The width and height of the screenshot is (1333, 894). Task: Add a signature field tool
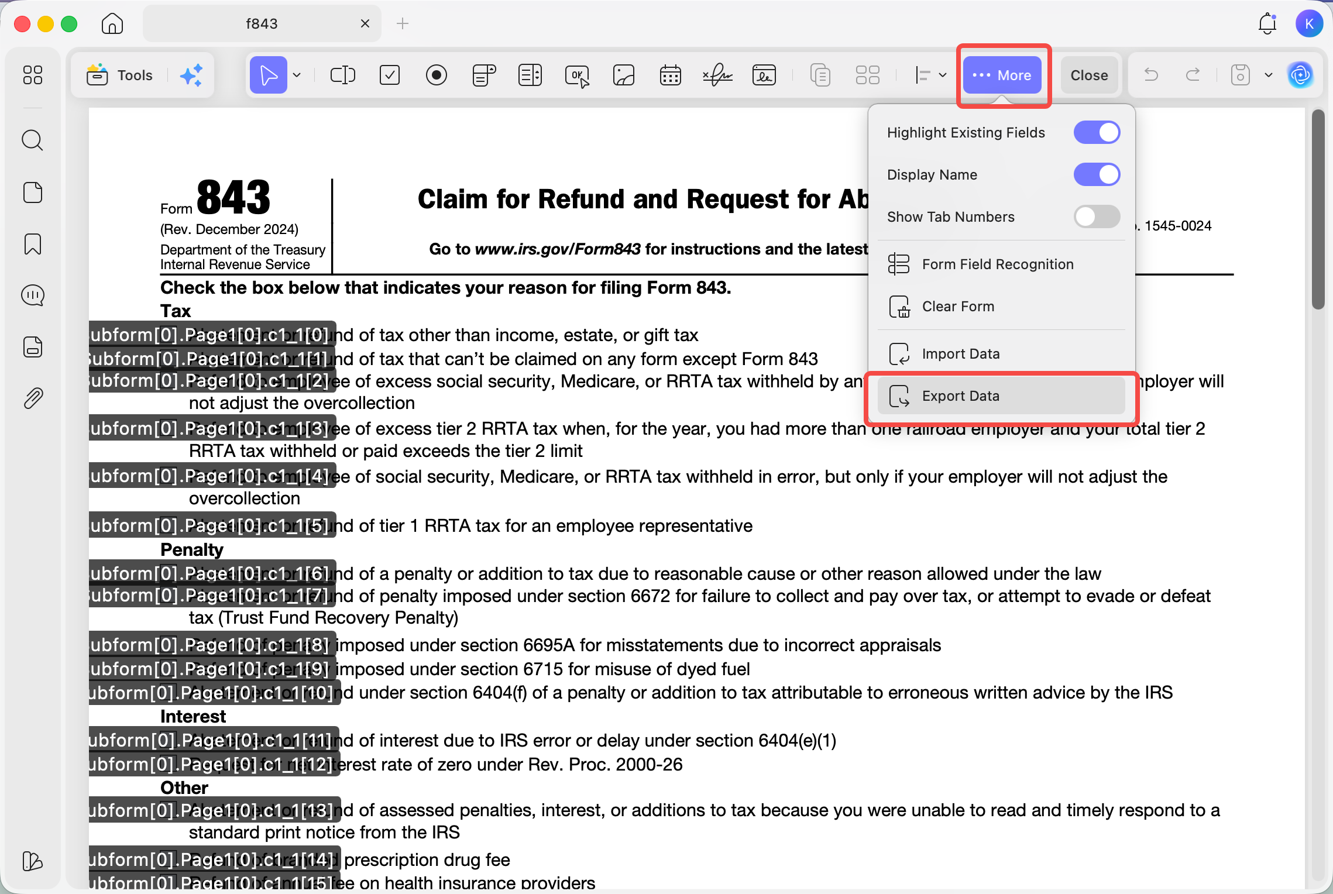click(x=717, y=75)
